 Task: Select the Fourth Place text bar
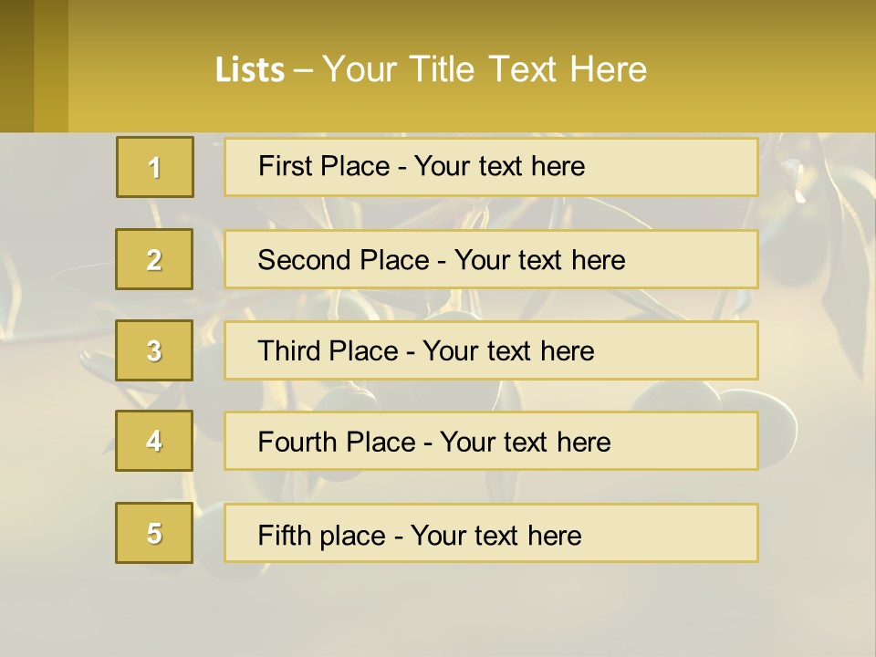pos(491,441)
